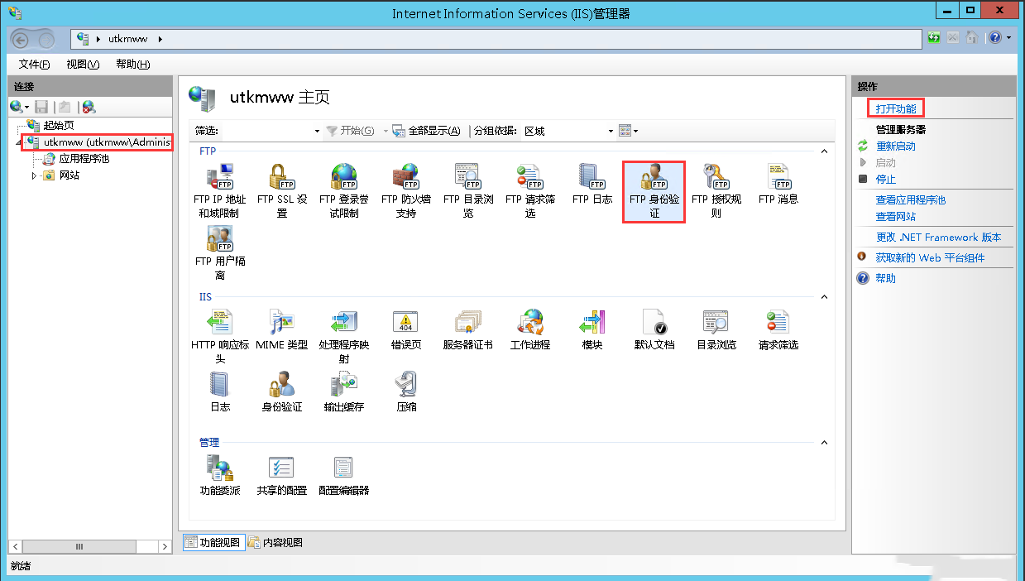Open the 文件 menu
Screen dimensions: 1025x581
(35, 65)
